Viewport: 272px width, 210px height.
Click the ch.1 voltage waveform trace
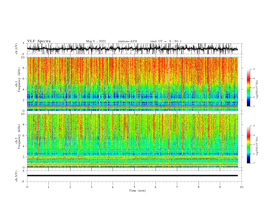(132, 49)
